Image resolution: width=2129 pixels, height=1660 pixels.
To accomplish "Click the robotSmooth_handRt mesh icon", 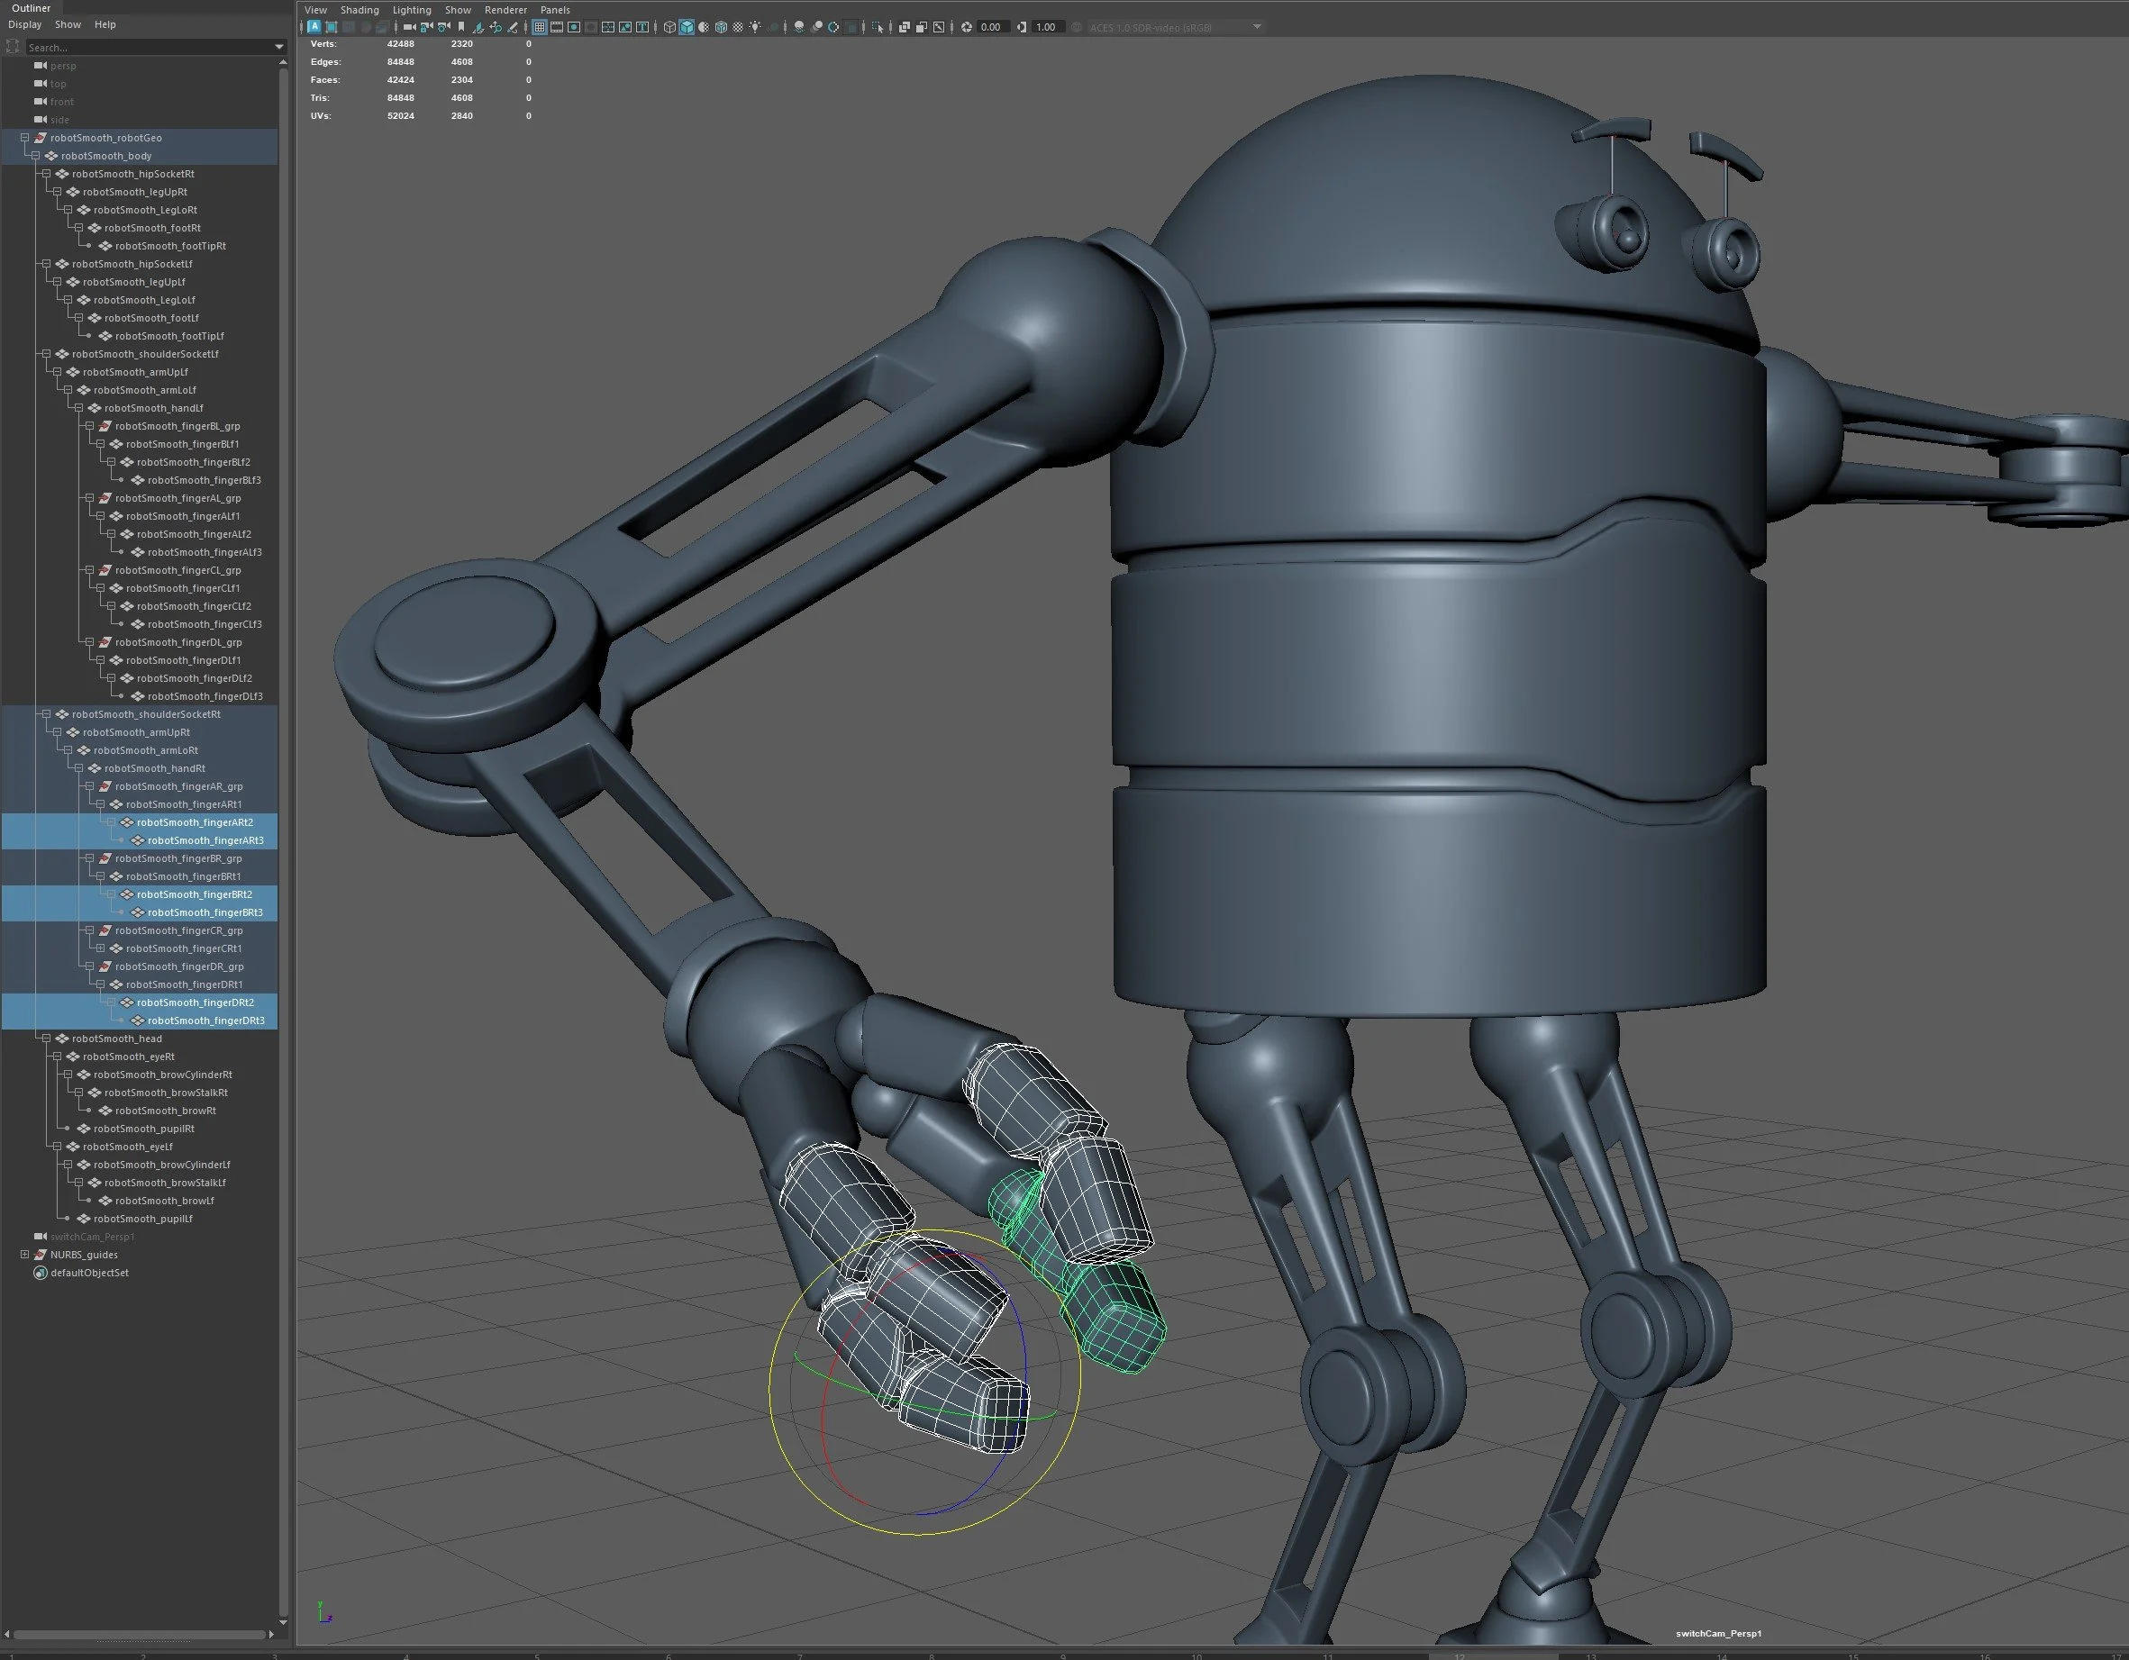I will click(x=95, y=768).
